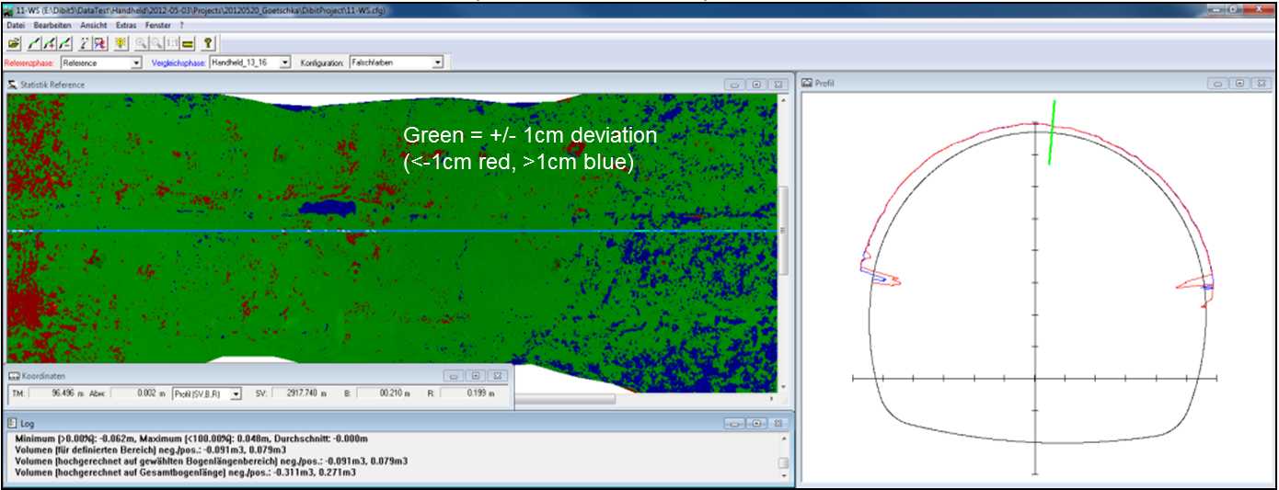Open the Referenzphase dropdown
Screen dimensions: 1279x490
tap(136, 63)
